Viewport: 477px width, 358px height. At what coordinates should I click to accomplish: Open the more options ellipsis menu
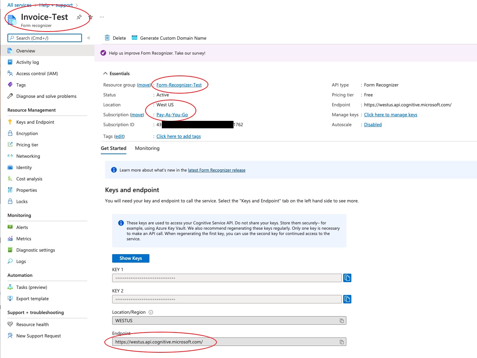[x=102, y=17]
